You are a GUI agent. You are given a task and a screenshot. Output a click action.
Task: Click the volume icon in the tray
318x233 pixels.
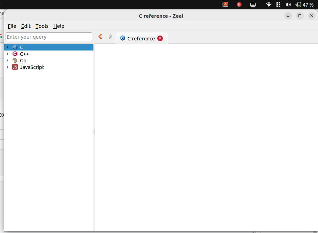[288, 5]
